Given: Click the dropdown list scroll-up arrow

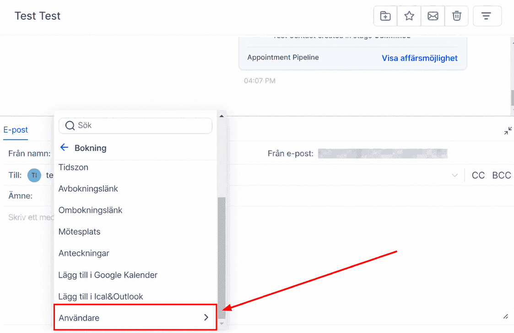Looking at the screenshot, I should [222, 116].
